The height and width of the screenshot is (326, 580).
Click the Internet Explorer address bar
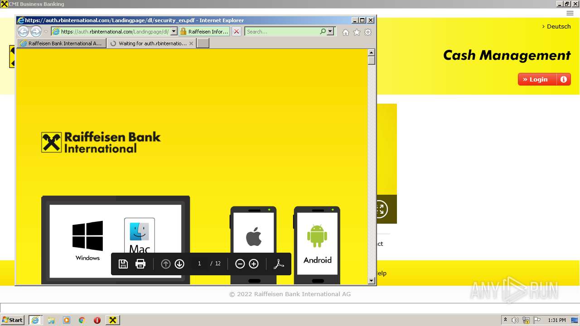110,32
